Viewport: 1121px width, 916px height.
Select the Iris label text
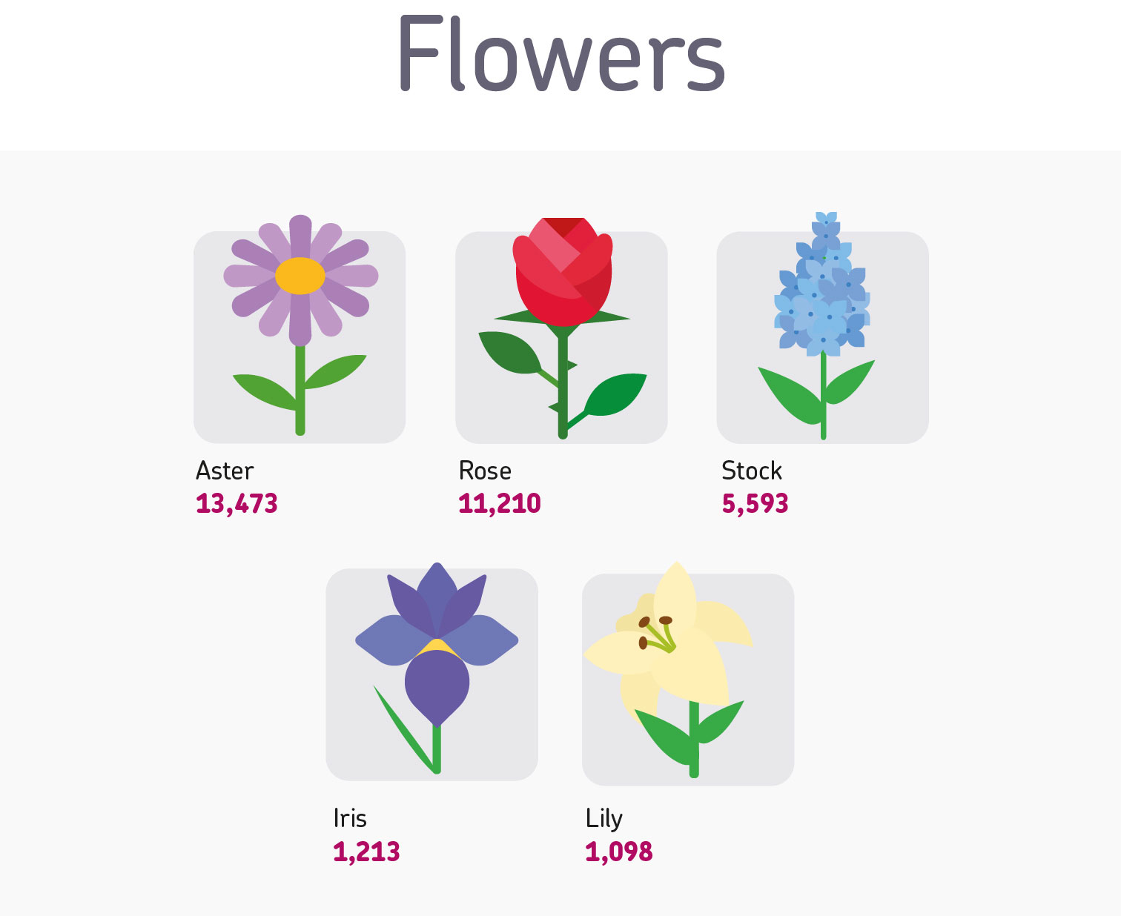pos(350,818)
